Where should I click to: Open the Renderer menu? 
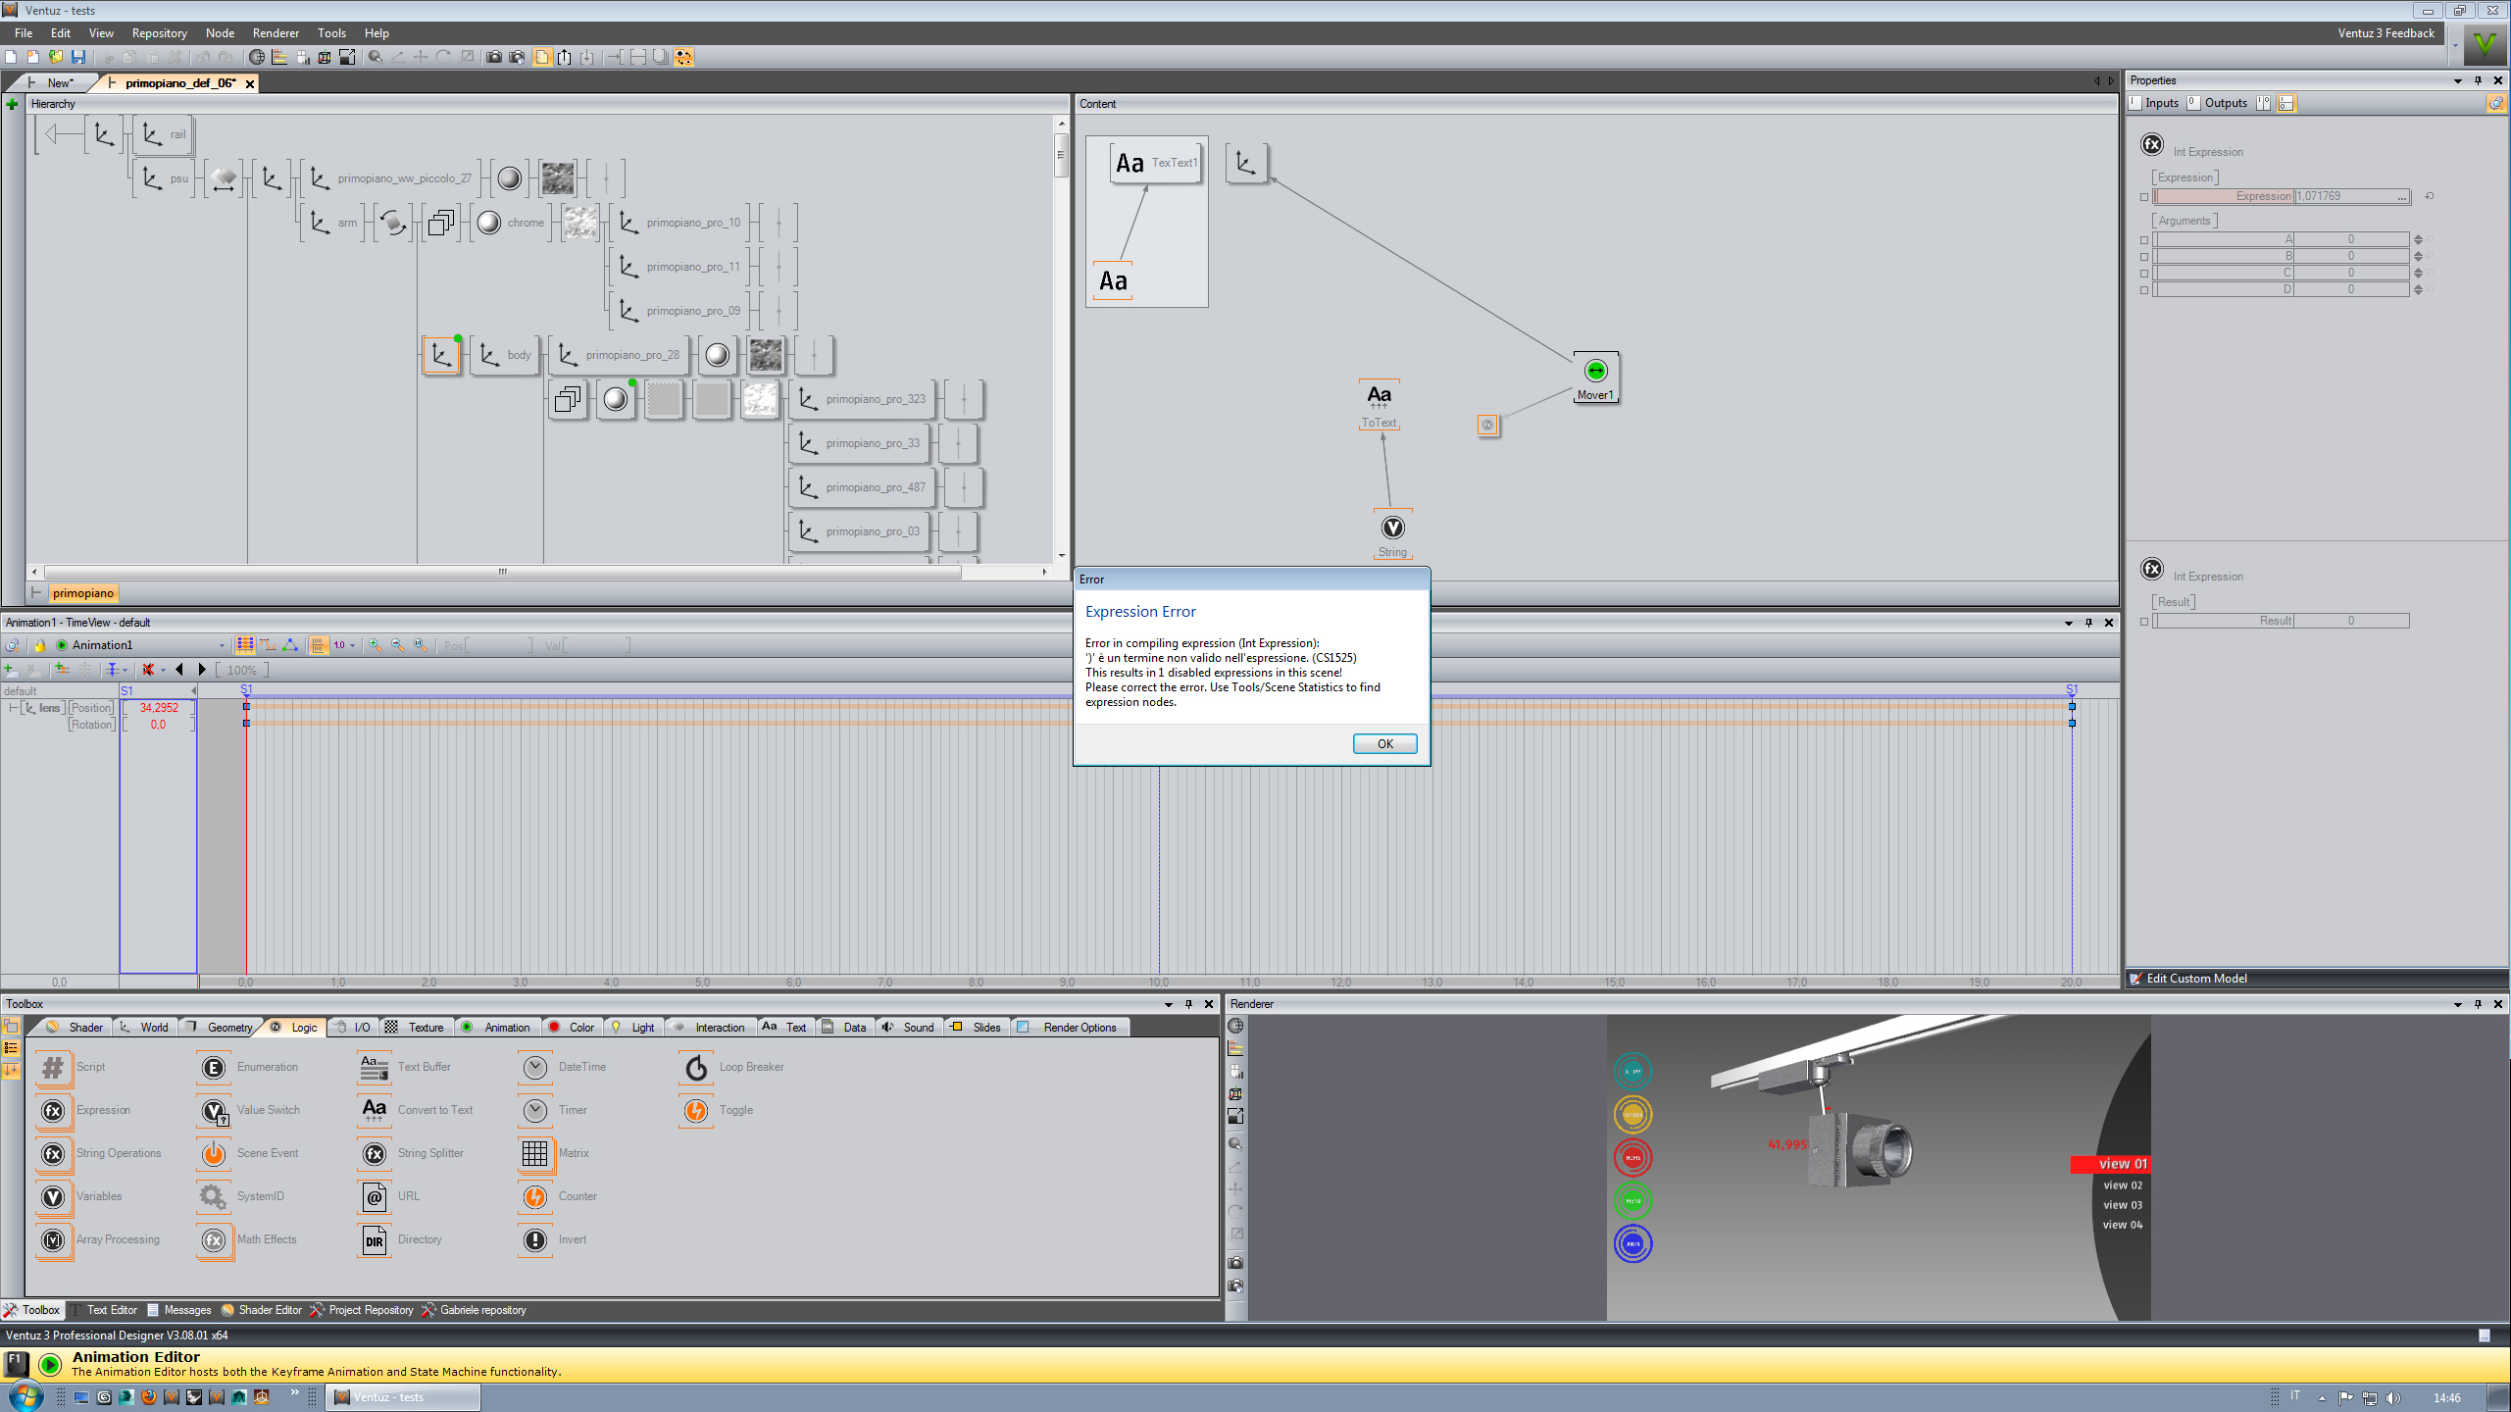click(x=276, y=32)
